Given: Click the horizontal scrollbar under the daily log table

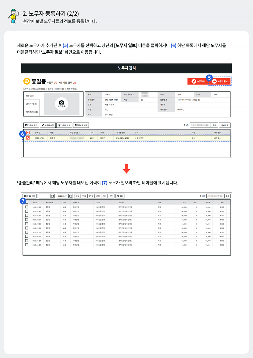Looking at the screenshot, I should click(96, 255).
